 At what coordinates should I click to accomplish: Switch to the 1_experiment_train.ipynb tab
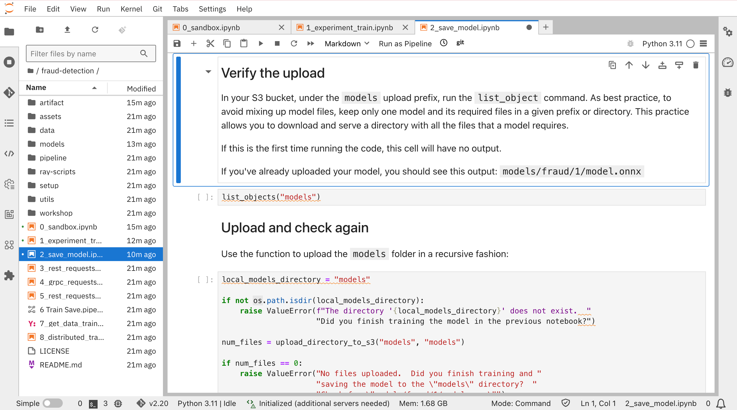point(349,28)
